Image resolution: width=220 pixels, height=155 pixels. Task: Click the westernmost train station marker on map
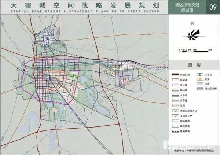[25, 70]
